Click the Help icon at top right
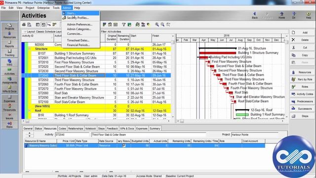The height and width of the screenshot is (178, 316). 309,15
